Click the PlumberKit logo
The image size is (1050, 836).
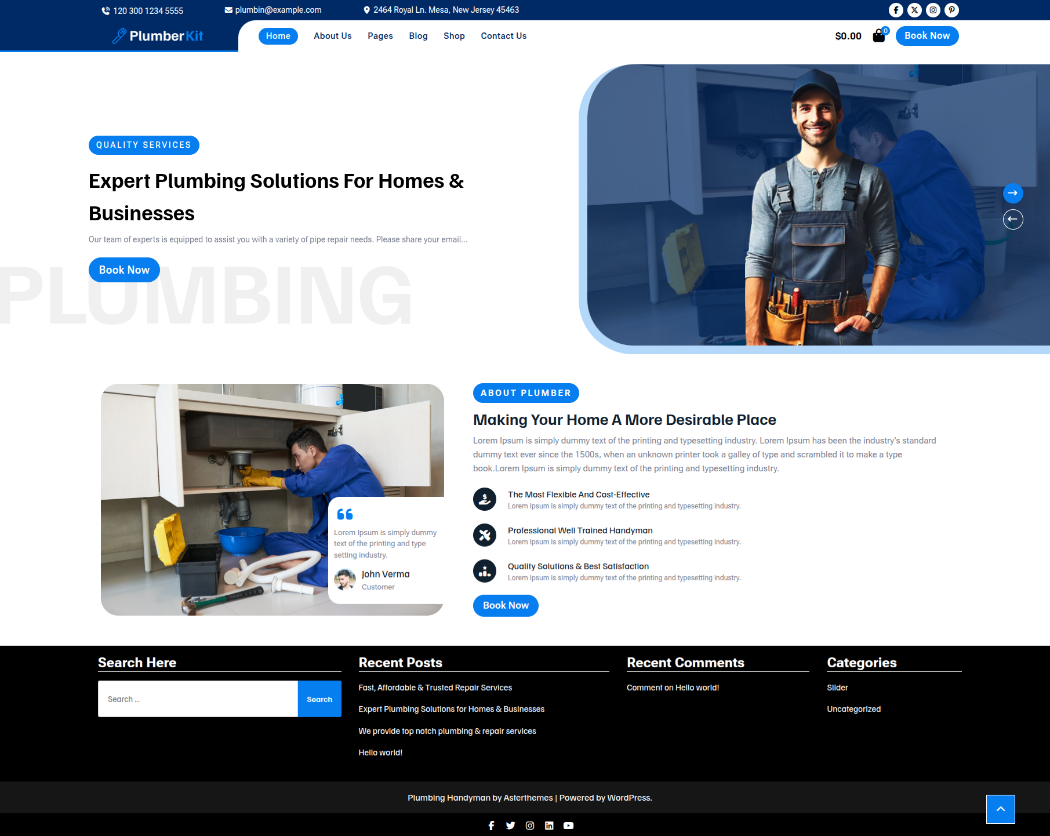pyautogui.click(x=158, y=36)
